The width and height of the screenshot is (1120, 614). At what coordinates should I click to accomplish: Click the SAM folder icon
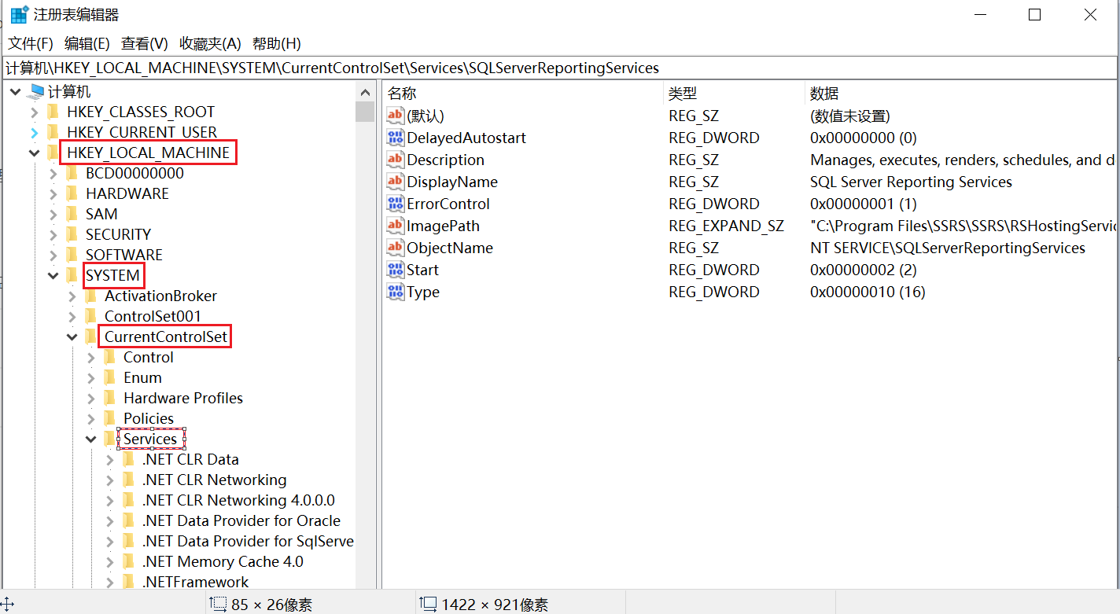(72, 214)
